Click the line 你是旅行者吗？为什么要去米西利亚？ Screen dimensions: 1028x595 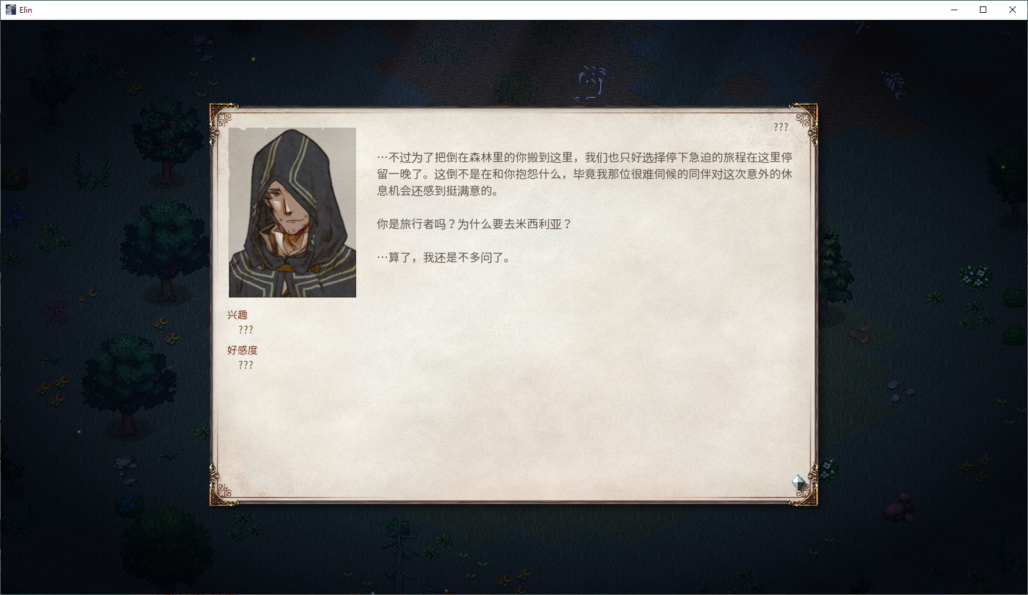(x=474, y=224)
